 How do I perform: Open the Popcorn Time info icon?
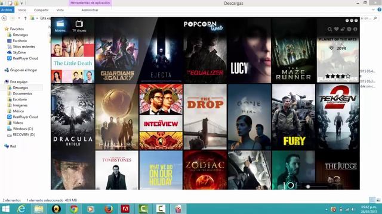(355, 29)
